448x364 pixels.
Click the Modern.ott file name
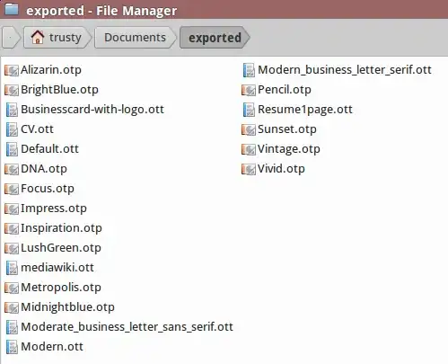click(52, 347)
